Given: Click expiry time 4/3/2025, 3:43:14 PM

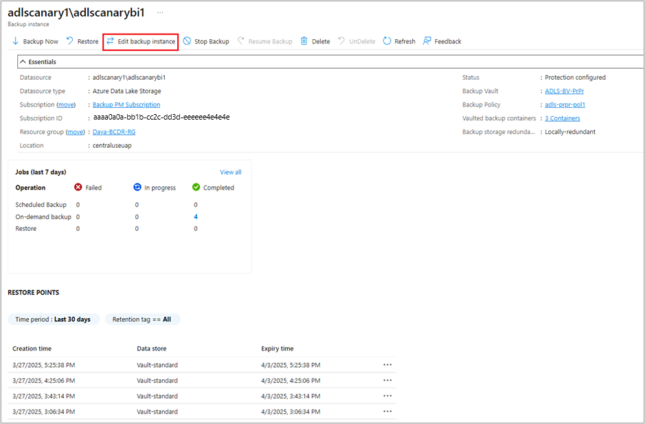Looking at the screenshot, I should coord(291,397).
